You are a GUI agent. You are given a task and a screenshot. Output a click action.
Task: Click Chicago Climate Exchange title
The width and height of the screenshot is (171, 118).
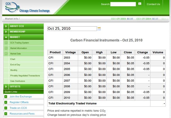click(34, 11)
